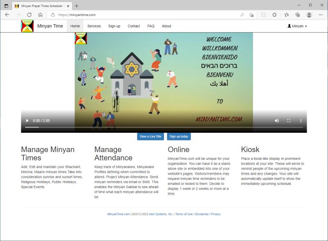Image resolution: width=328 pixels, height=241 pixels.
Task: Open the browser profile avatar
Action: pyautogui.click(x=309, y=15)
